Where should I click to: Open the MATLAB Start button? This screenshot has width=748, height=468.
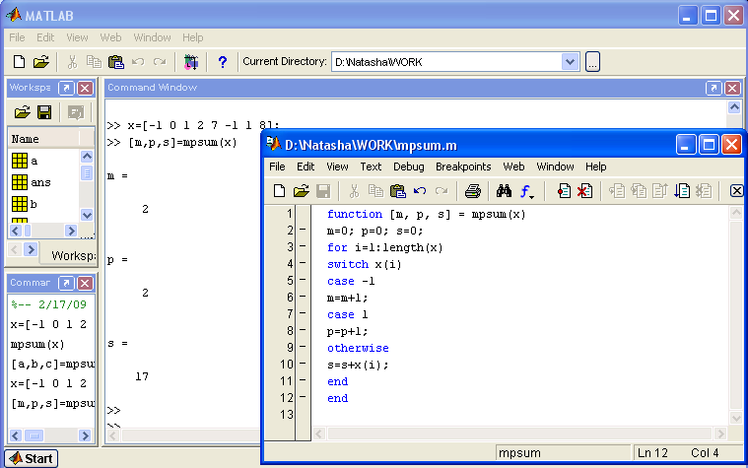point(32,458)
